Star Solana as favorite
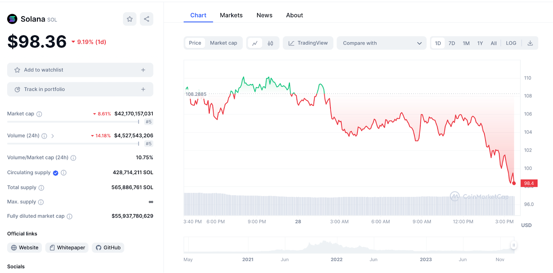The height and width of the screenshot is (273, 553). [130, 19]
